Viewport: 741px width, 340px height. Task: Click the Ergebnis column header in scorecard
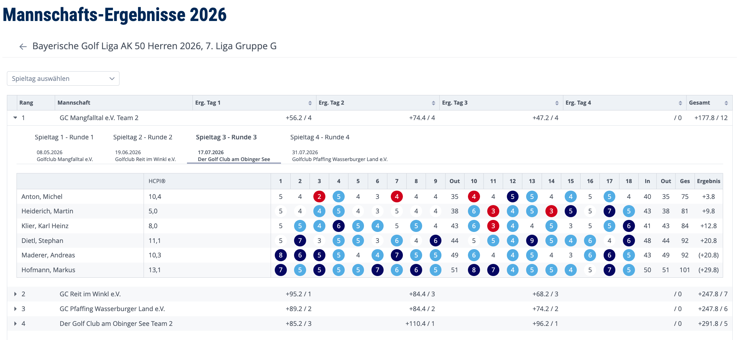[x=709, y=181]
